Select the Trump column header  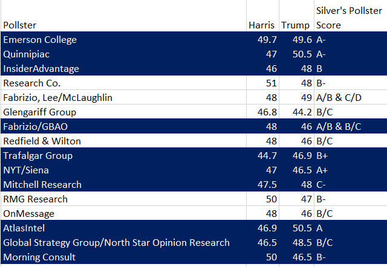pyautogui.click(x=296, y=16)
